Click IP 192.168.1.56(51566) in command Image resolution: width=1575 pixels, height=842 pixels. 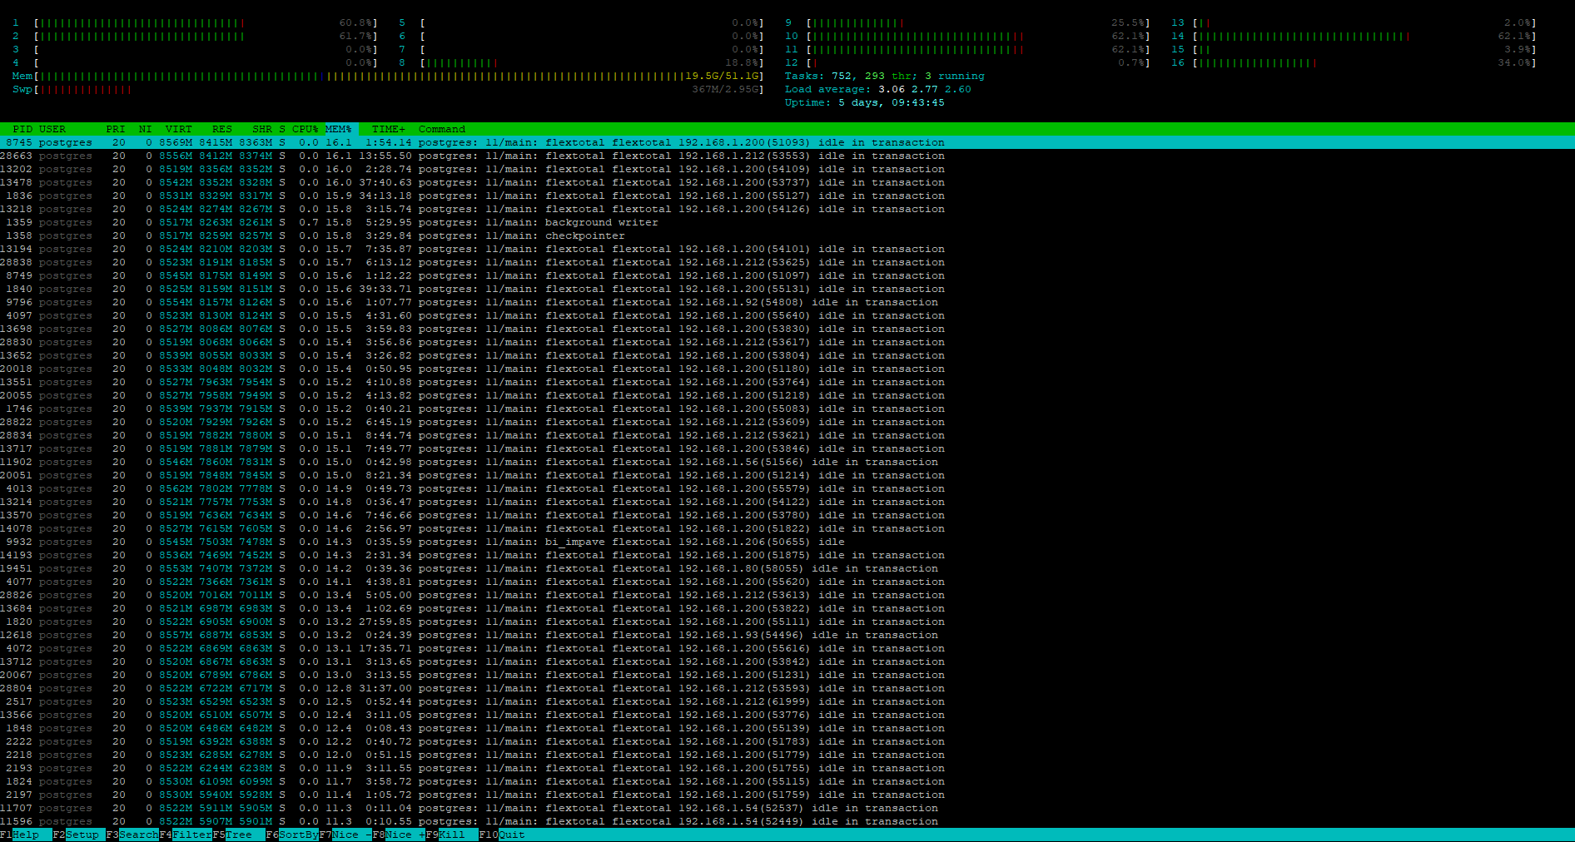[741, 462]
